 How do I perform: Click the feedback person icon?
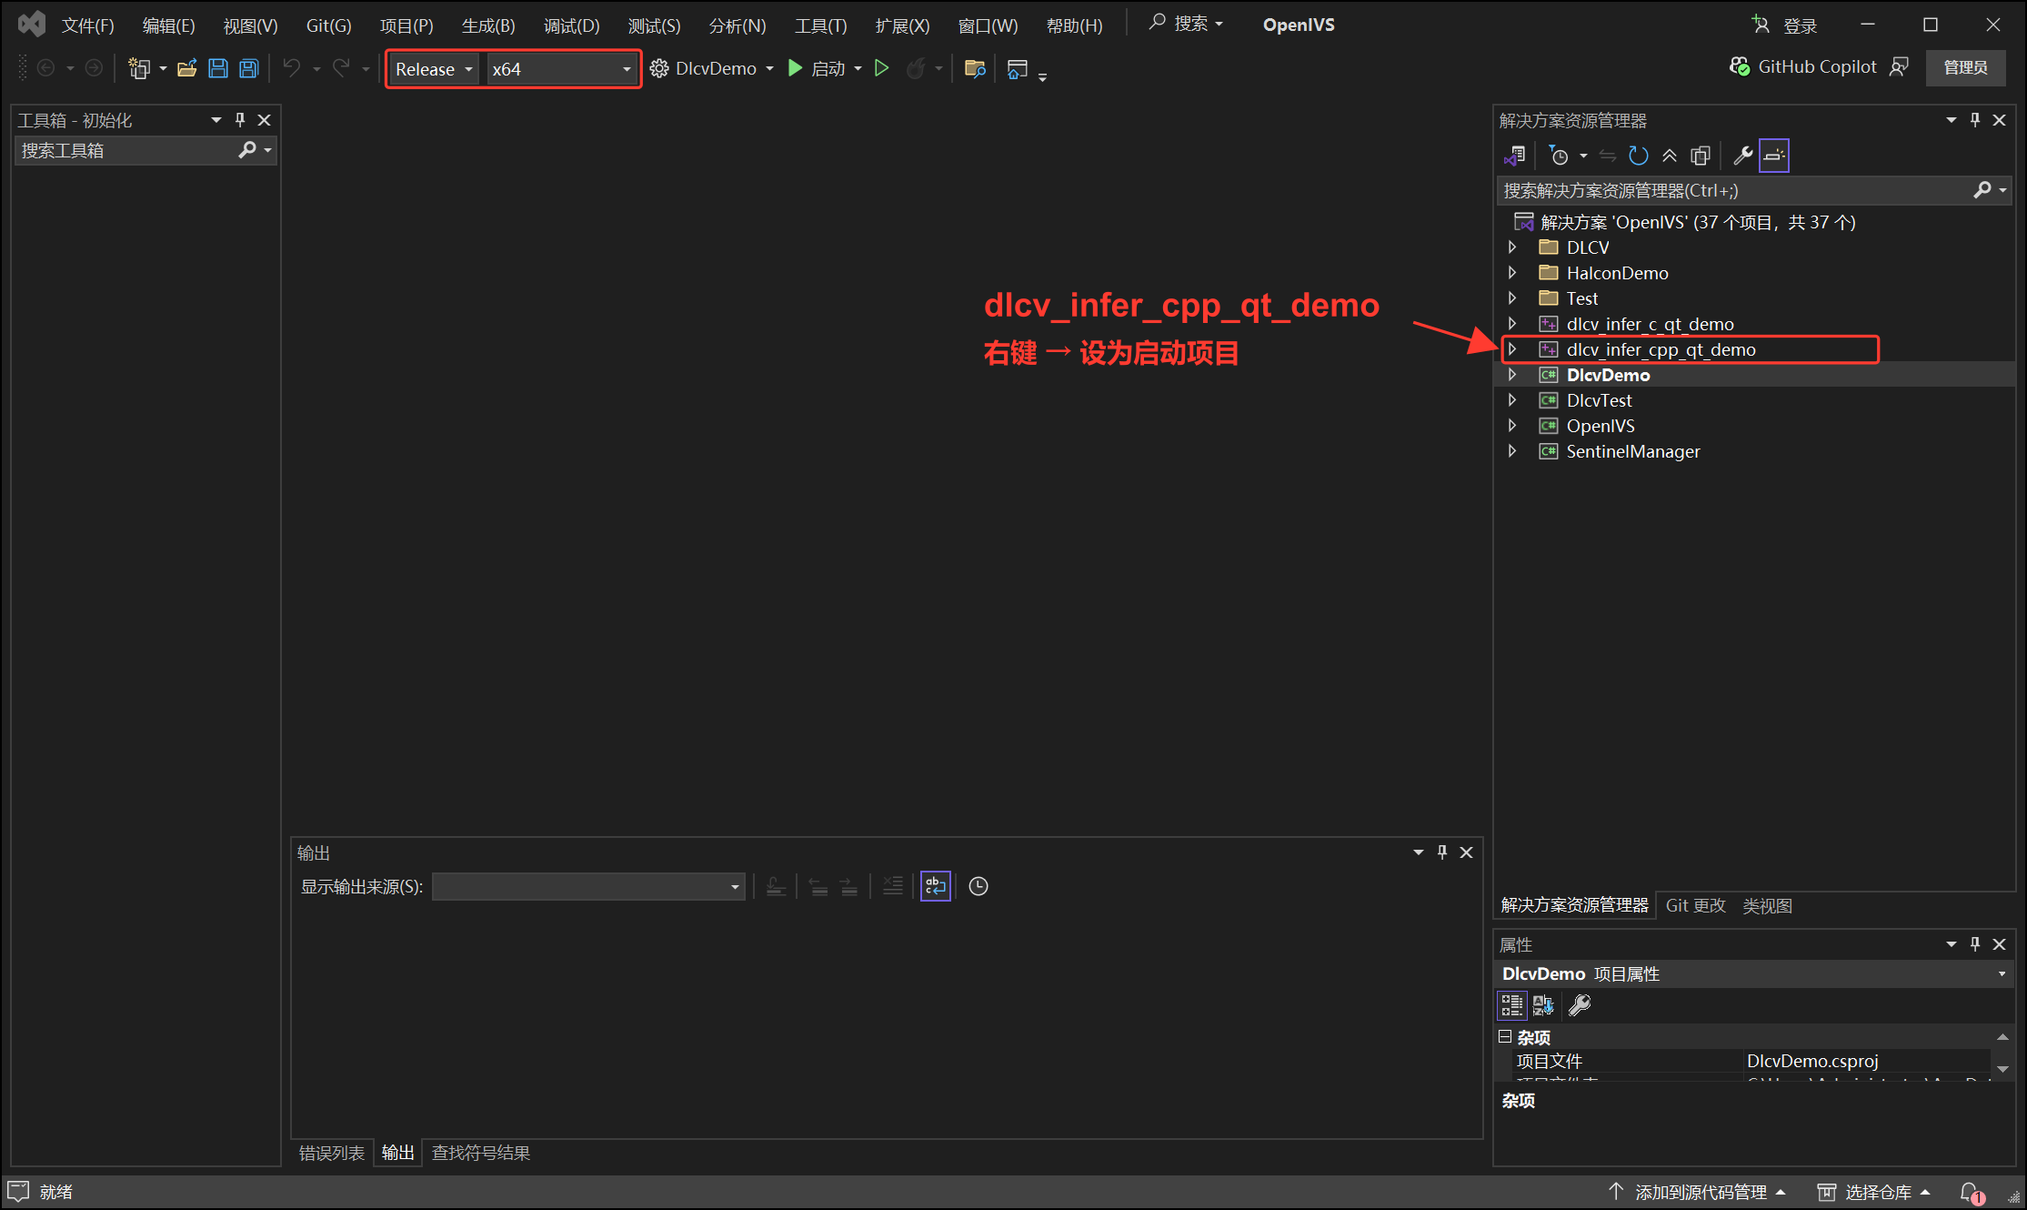(x=1900, y=67)
